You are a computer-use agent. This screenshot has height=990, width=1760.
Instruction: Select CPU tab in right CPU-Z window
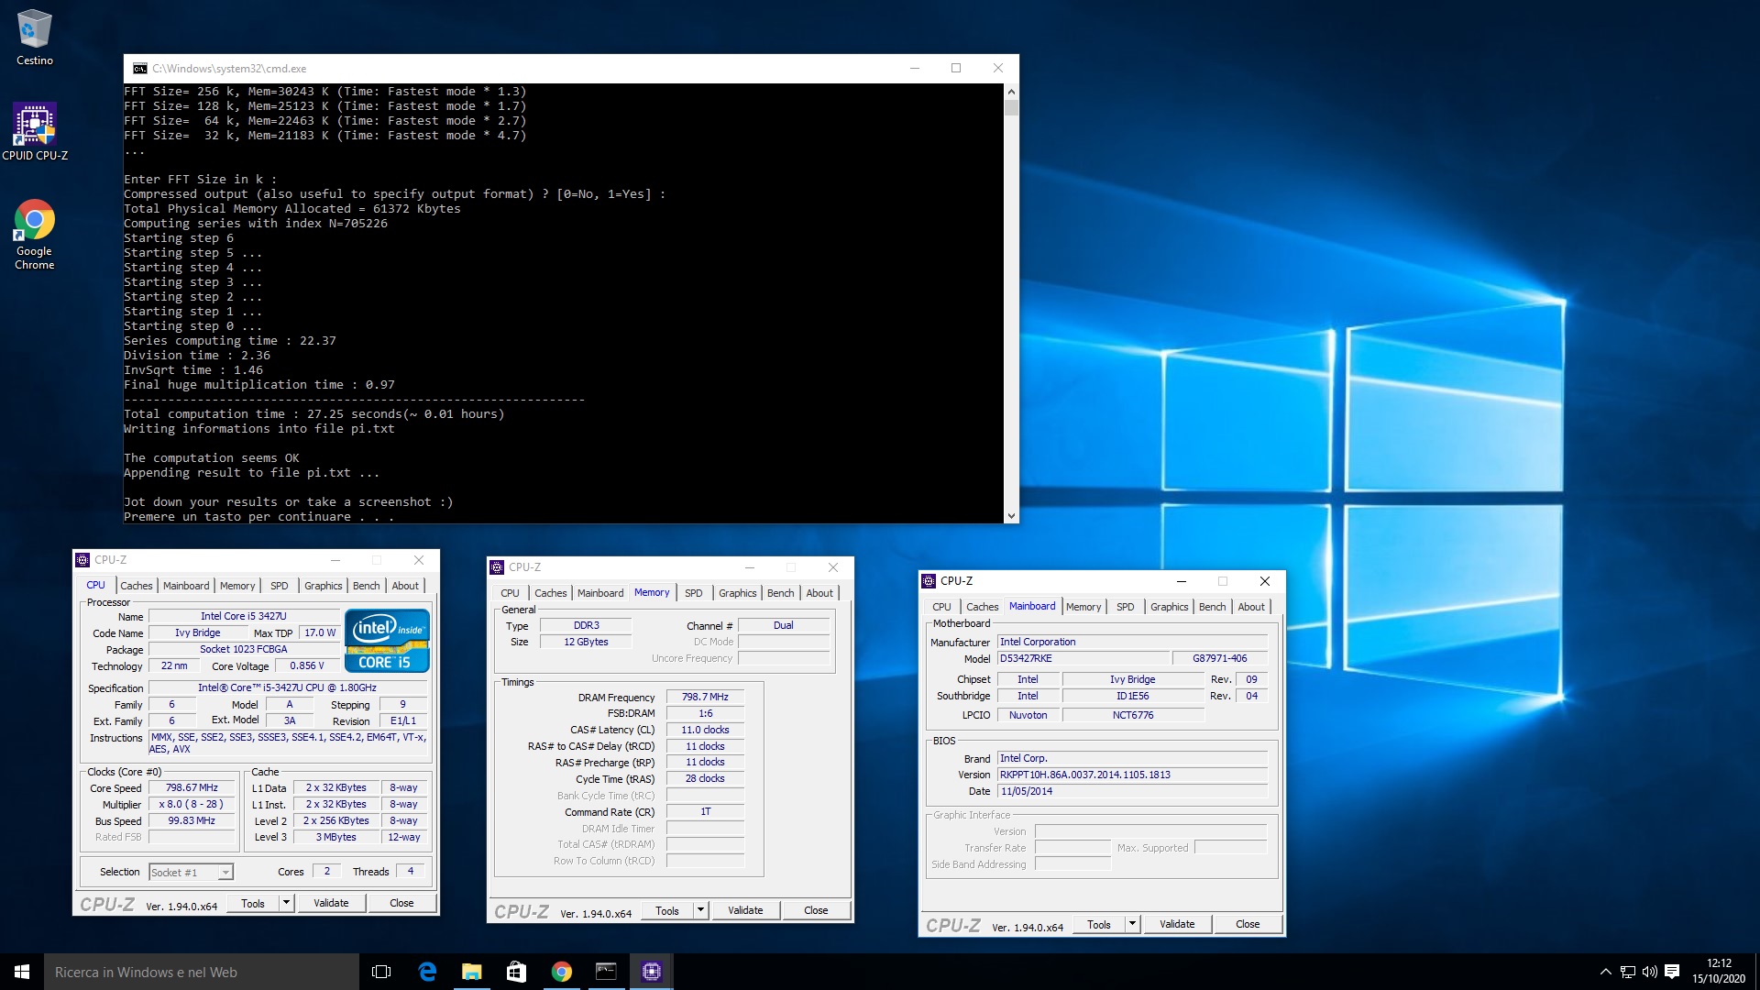point(942,607)
